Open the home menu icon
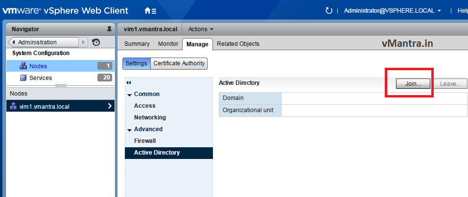 pyautogui.click(x=150, y=11)
